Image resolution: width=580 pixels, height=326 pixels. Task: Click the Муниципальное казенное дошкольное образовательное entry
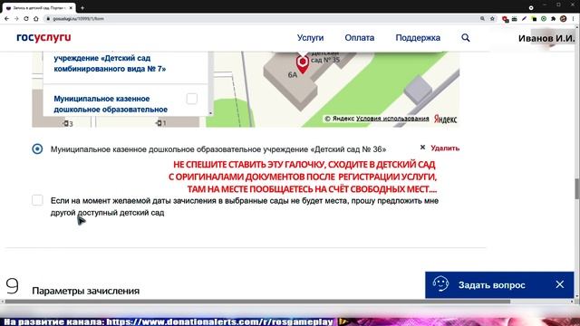pos(111,104)
